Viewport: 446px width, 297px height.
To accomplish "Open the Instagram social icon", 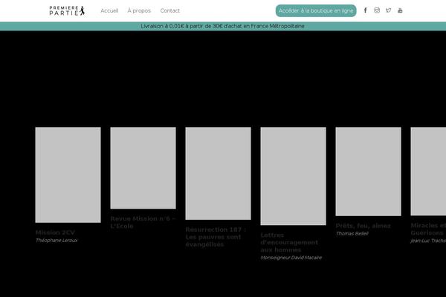I will [x=377, y=10].
